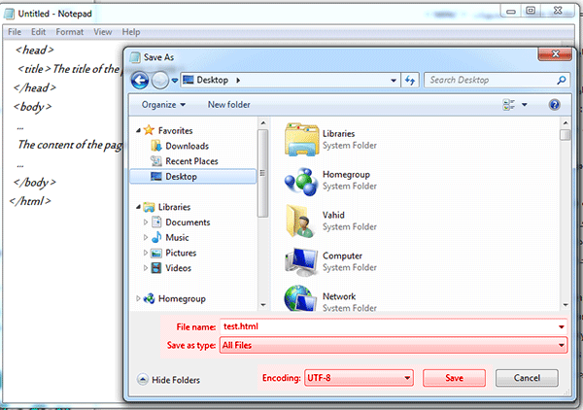Screen dimensions: 583x410
Task: Open the address bar previous locations dropdown
Action: (x=394, y=81)
